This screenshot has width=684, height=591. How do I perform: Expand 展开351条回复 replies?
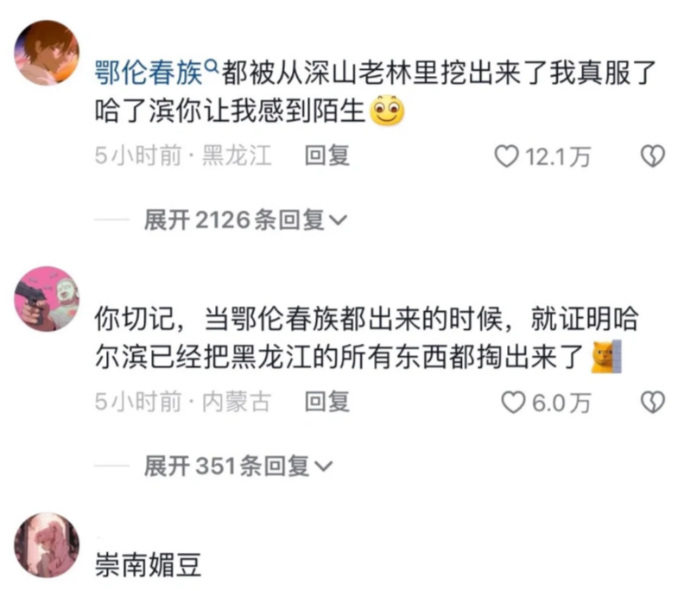[x=238, y=466]
